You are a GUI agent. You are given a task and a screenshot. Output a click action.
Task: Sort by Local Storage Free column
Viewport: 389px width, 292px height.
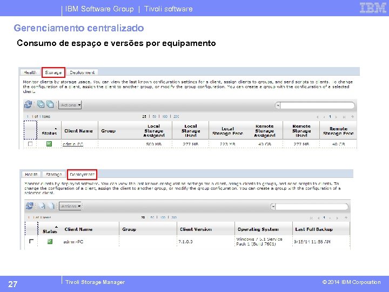(x=227, y=131)
